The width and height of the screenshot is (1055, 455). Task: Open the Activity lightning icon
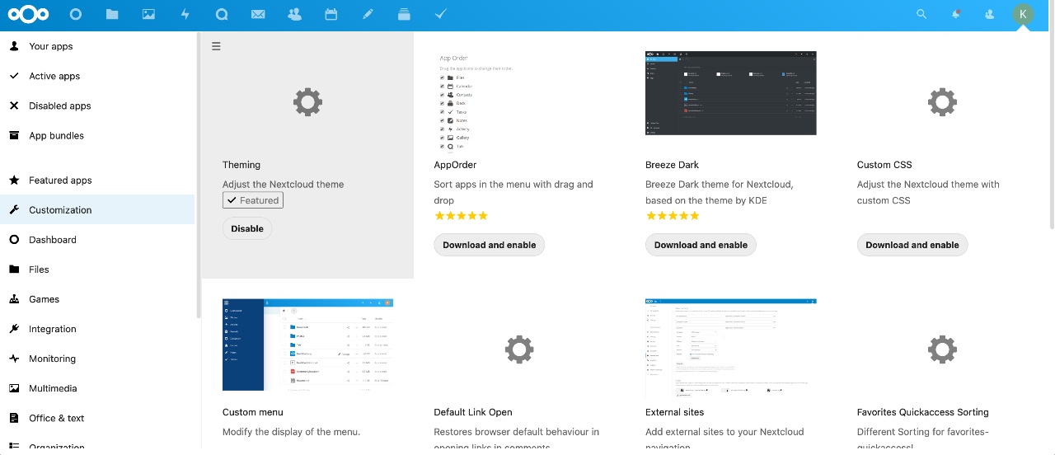(x=185, y=14)
